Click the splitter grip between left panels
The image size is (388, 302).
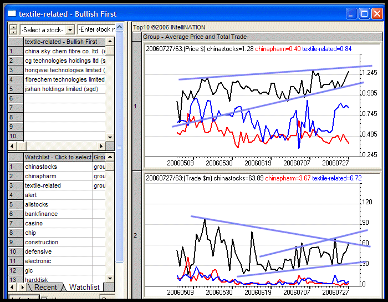click(x=120, y=147)
